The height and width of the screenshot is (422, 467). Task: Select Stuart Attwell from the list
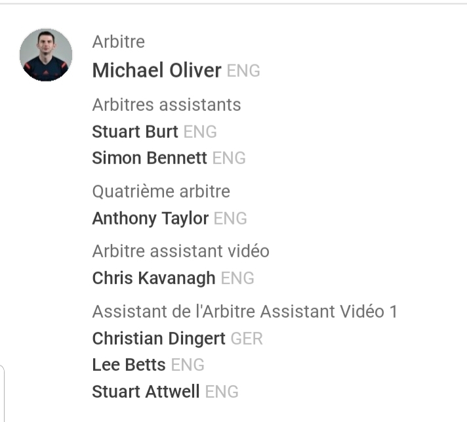pyautogui.click(x=146, y=392)
